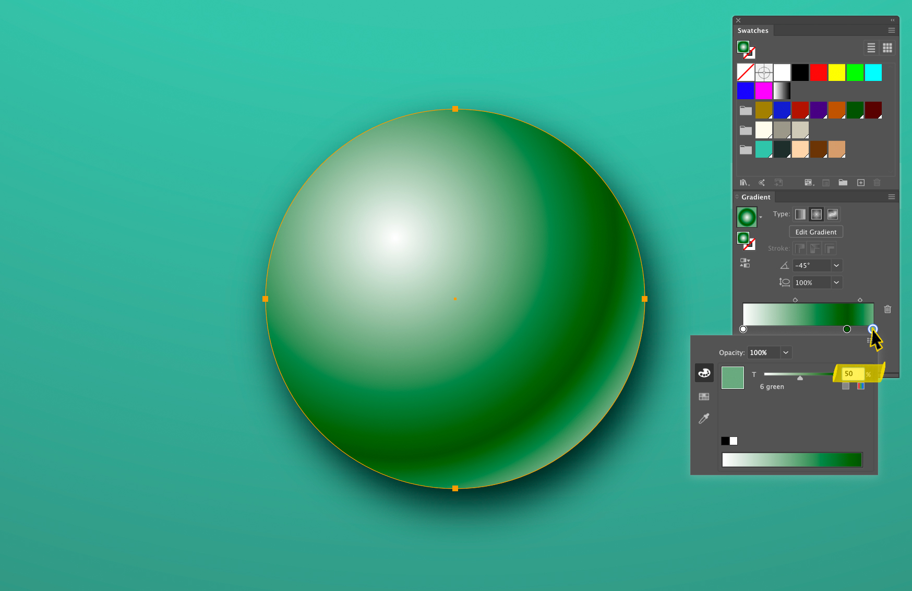Open the eyedropper in the color stop editor
This screenshot has width=912, height=591.
[x=704, y=418]
